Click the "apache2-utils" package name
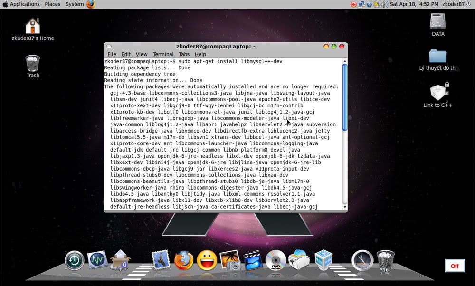Viewport: 475px width, 286px height. click(278, 99)
